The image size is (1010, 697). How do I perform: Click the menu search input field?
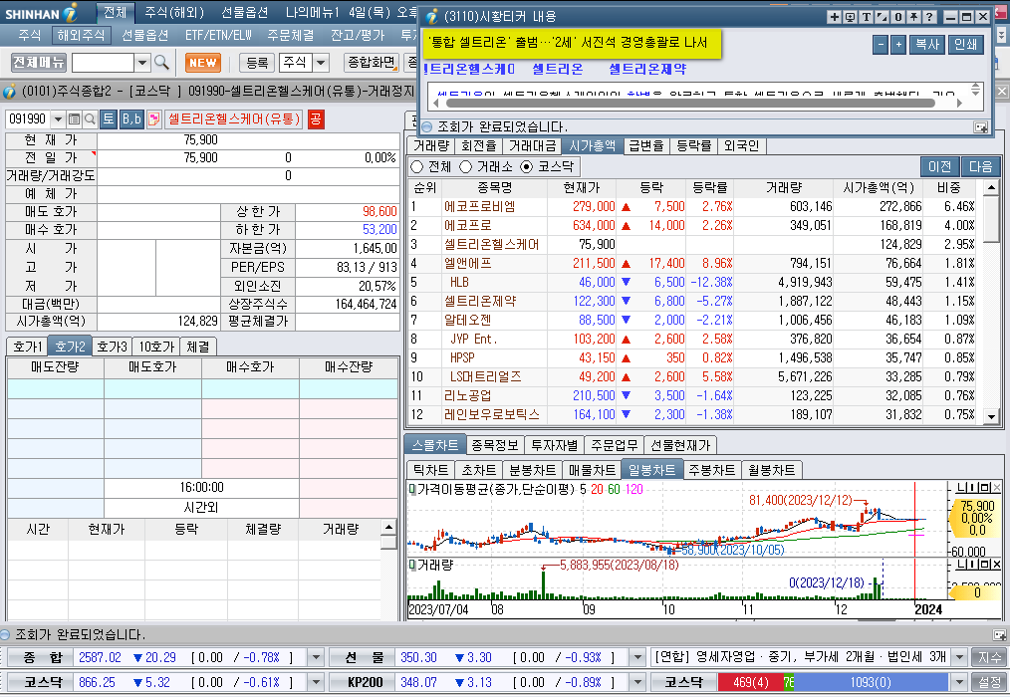103,63
